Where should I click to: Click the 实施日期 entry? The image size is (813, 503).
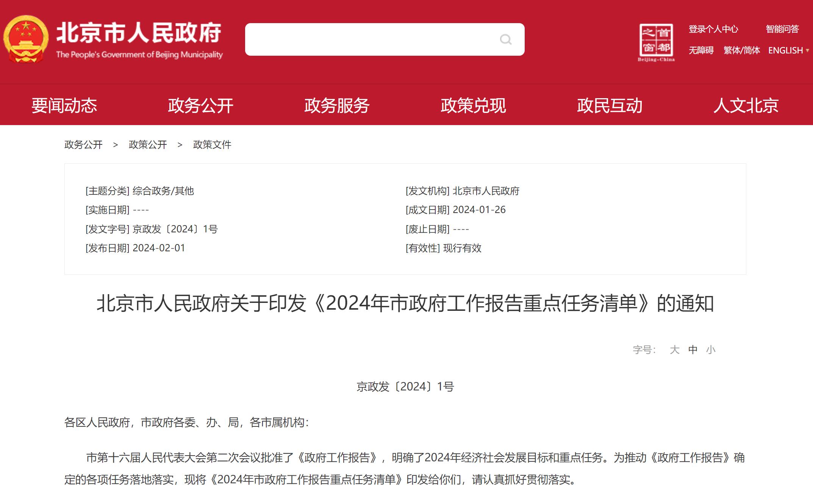(117, 210)
